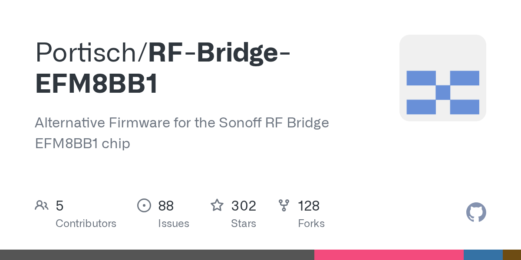Click the gray language bar segment
The width and height of the screenshot is (521, 260).
coord(157,255)
